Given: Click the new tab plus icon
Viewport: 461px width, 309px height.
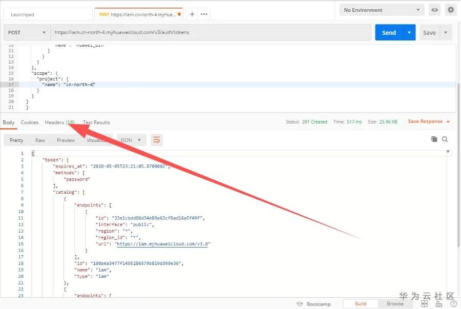Looking at the screenshot, I should tap(192, 14).
